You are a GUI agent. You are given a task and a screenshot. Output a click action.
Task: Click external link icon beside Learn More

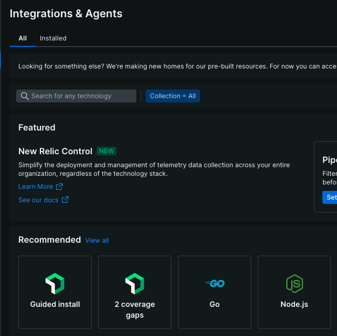pyautogui.click(x=59, y=187)
